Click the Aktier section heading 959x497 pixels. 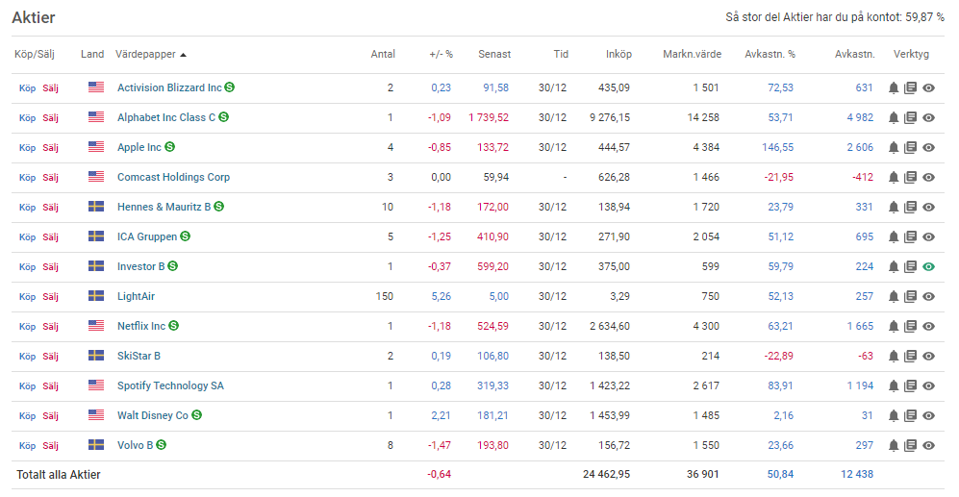(x=34, y=17)
